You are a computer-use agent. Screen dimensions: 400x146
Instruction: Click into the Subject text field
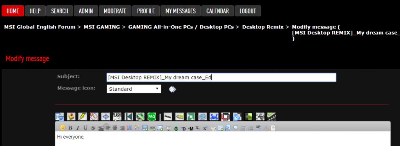221,77
